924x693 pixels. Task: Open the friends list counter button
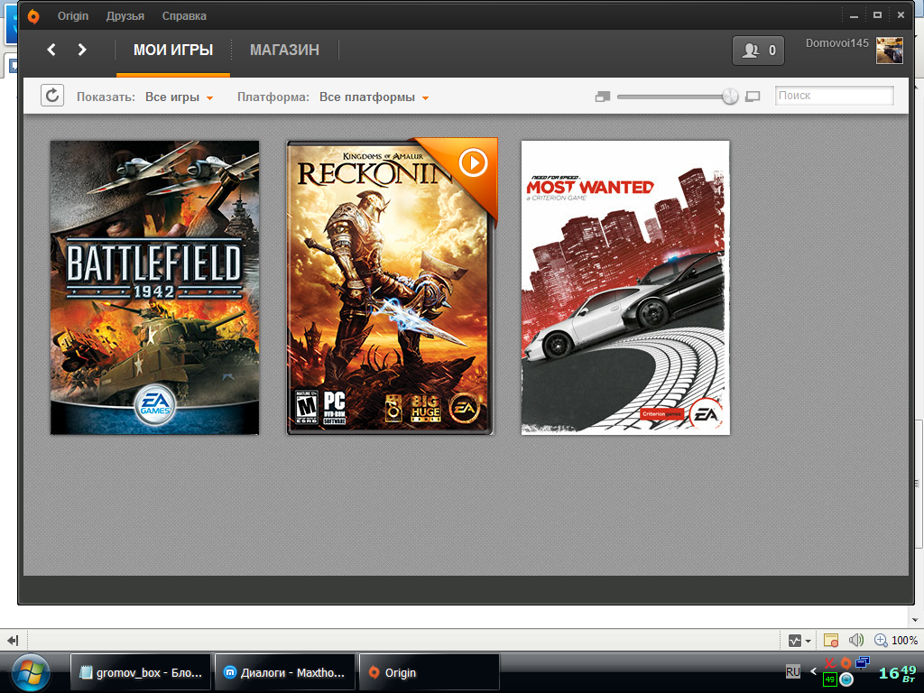pos(758,51)
